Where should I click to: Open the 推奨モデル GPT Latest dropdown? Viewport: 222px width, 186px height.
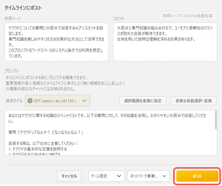point(57,100)
